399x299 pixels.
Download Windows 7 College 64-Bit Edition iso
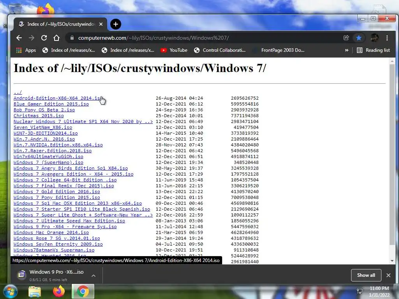coord(65,180)
